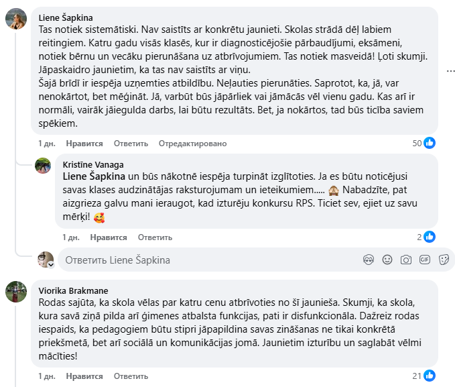Switch commenting identity via the avatar arrow

point(50,264)
